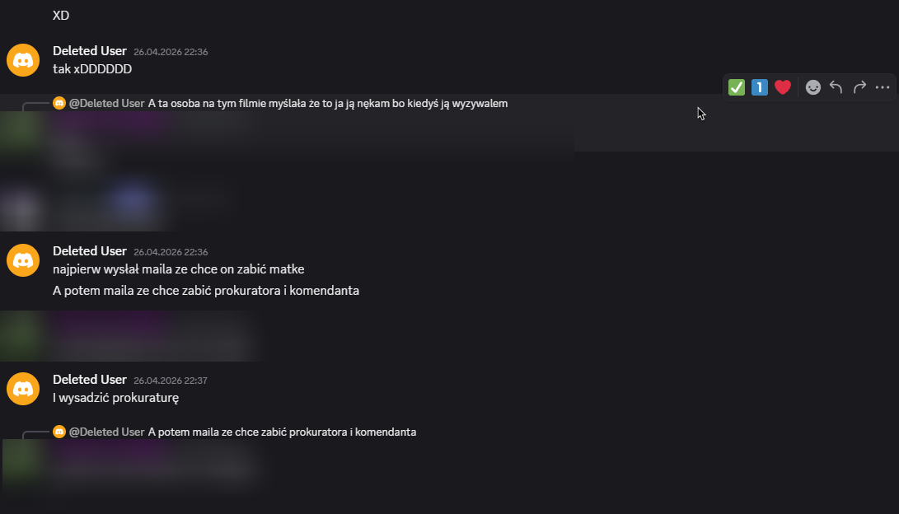The width and height of the screenshot is (899, 514).
Task: Click avatar beside 'najpierw wysłał maila' message
Action: 23,260
